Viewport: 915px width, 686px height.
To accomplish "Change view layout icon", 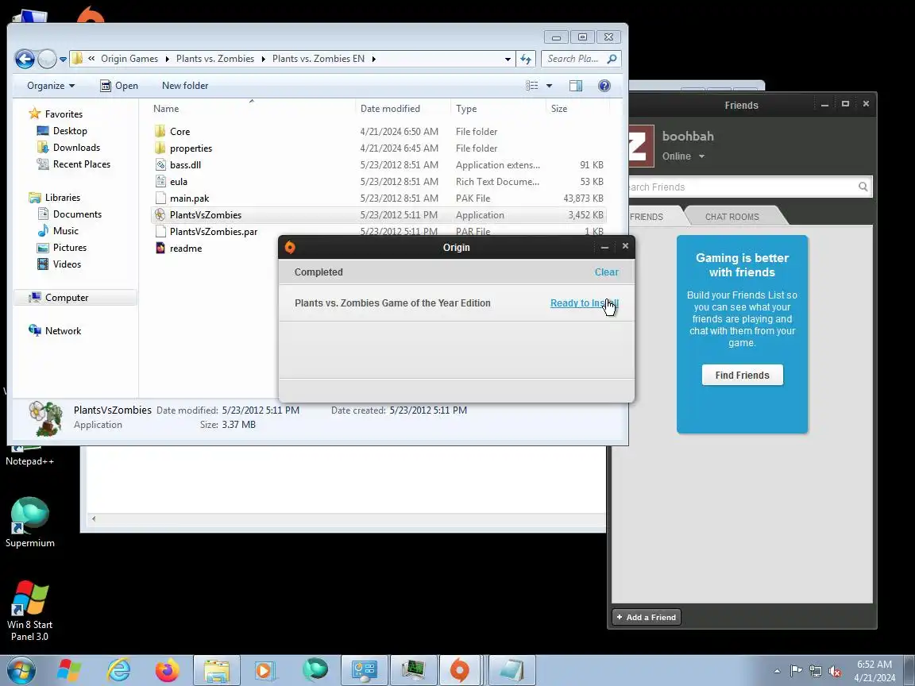I will [x=531, y=86].
